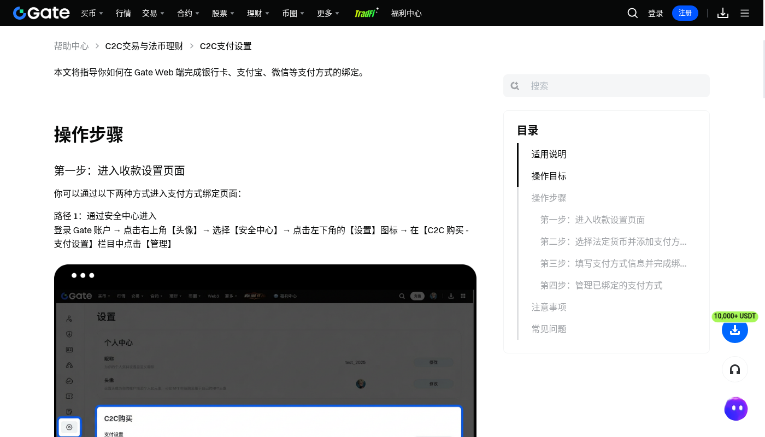Jump to 适用说明 in table of contents

549,154
